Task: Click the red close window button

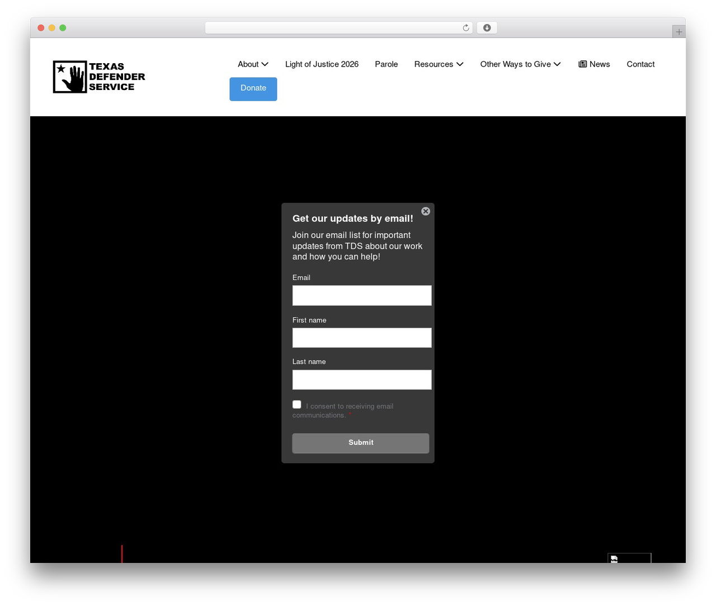Action: coord(41,28)
